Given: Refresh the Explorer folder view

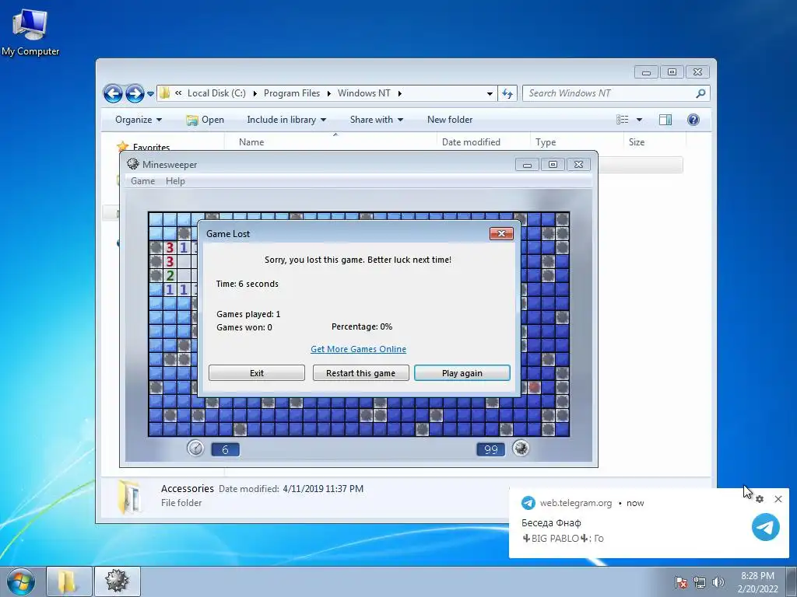Looking at the screenshot, I should tap(507, 93).
